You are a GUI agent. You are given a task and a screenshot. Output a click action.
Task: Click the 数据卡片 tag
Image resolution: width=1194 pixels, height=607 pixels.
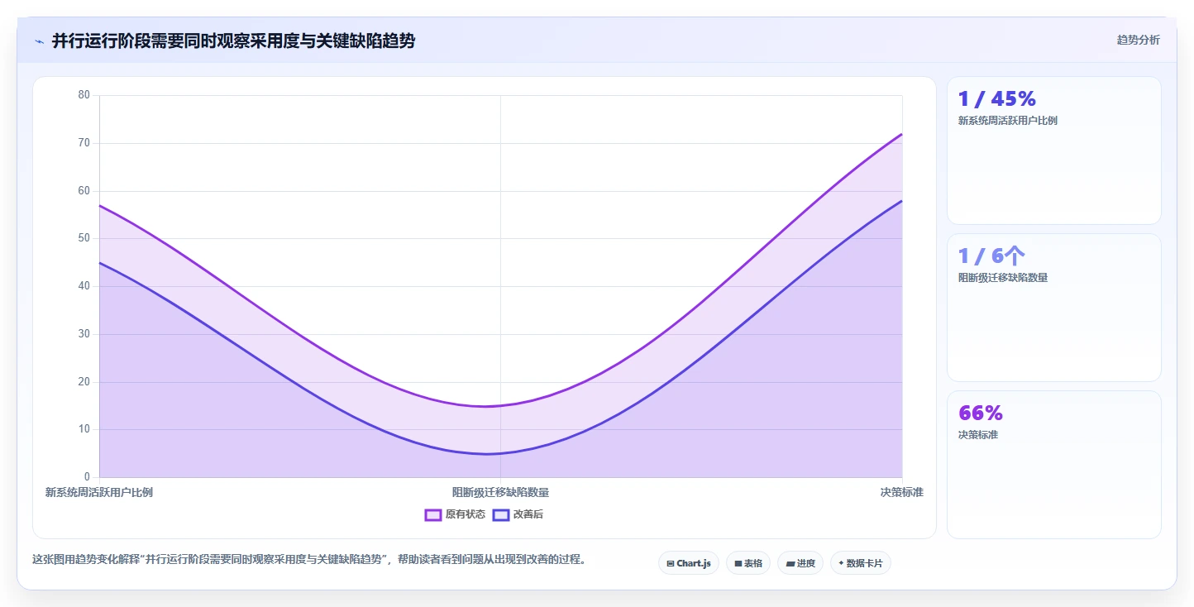pos(861,563)
